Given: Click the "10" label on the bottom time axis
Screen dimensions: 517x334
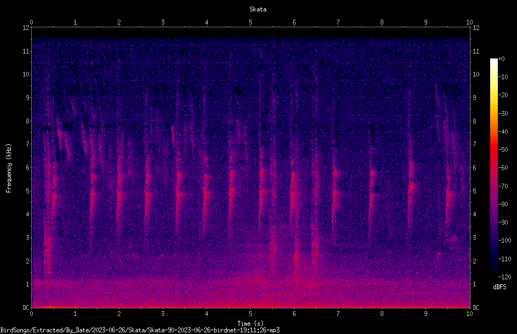Looking at the screenshot, I should (469, 314).
